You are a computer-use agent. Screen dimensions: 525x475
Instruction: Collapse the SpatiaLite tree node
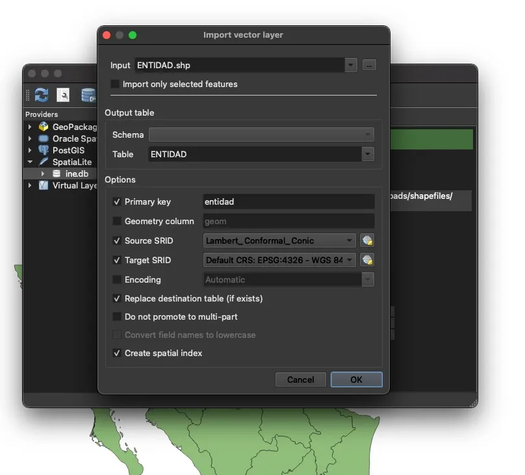pyautogui.click(x=30, y=162)
